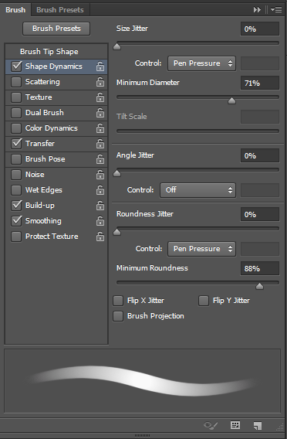
Task: Select the Brush Pose options label
Action: [45, 159]
